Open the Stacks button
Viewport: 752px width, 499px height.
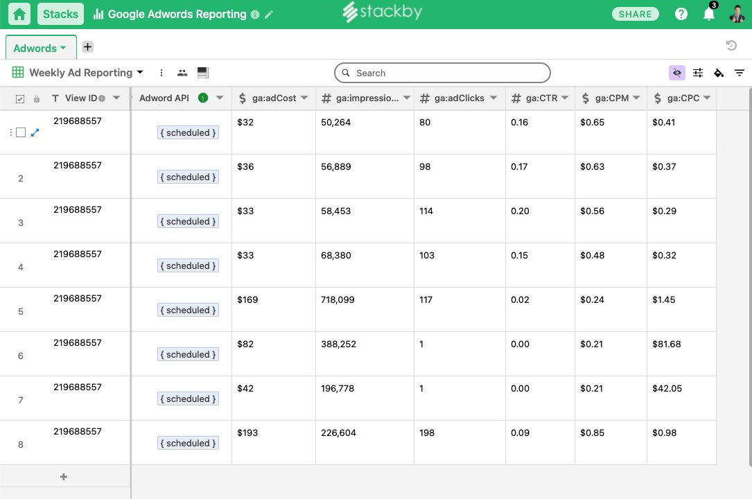pos(60,14)
